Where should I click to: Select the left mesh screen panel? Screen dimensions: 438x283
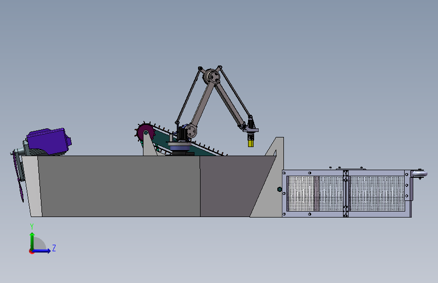point(315,193)
